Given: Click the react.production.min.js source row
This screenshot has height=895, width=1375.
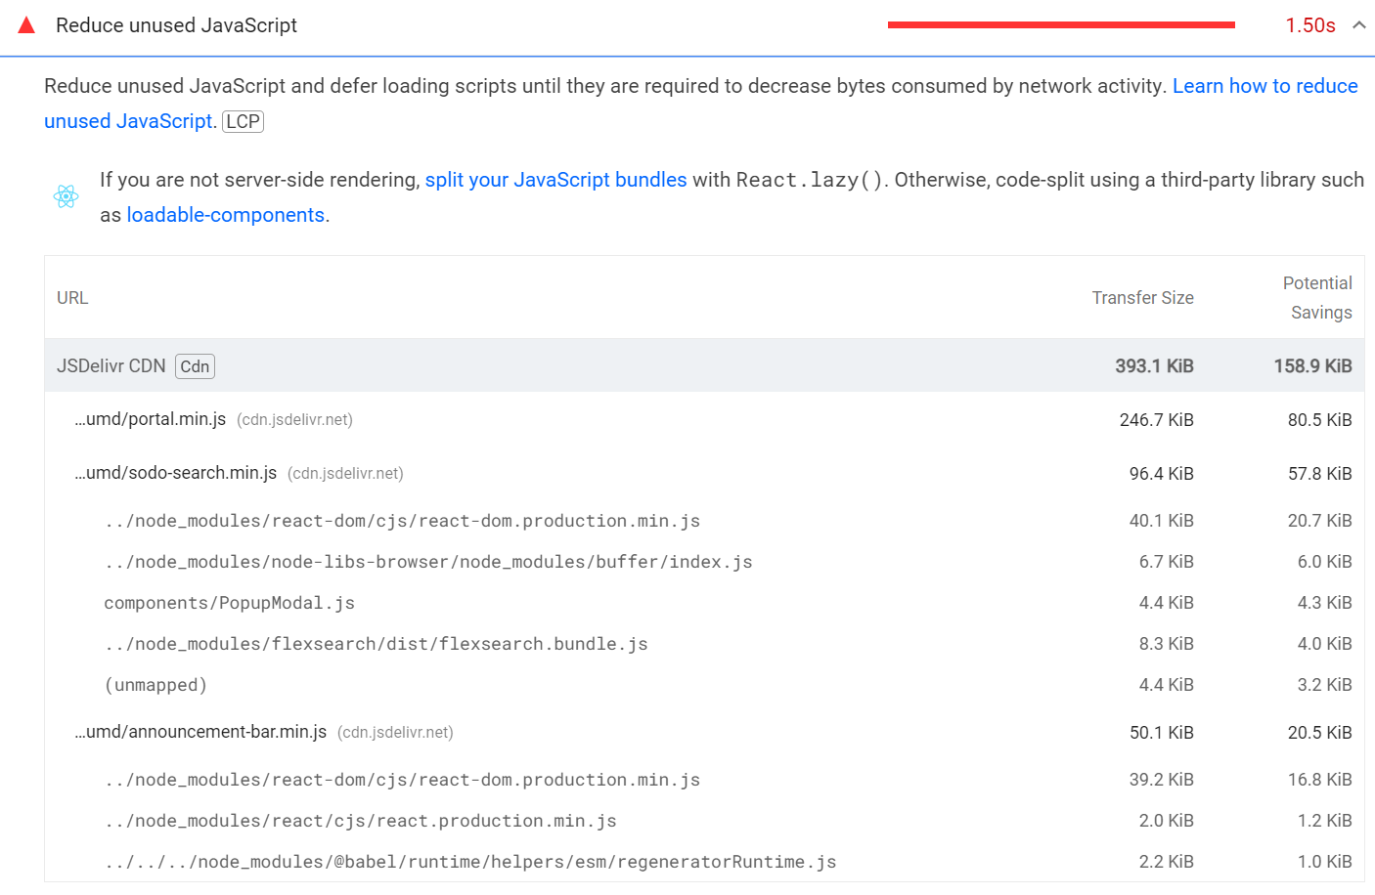Looking at the screenshot, I should click(x=704, y=821).
